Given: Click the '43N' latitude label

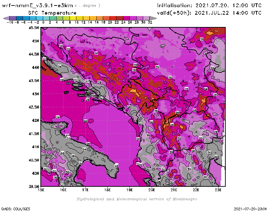Looking at the screenshot, I should coord(35,94).
